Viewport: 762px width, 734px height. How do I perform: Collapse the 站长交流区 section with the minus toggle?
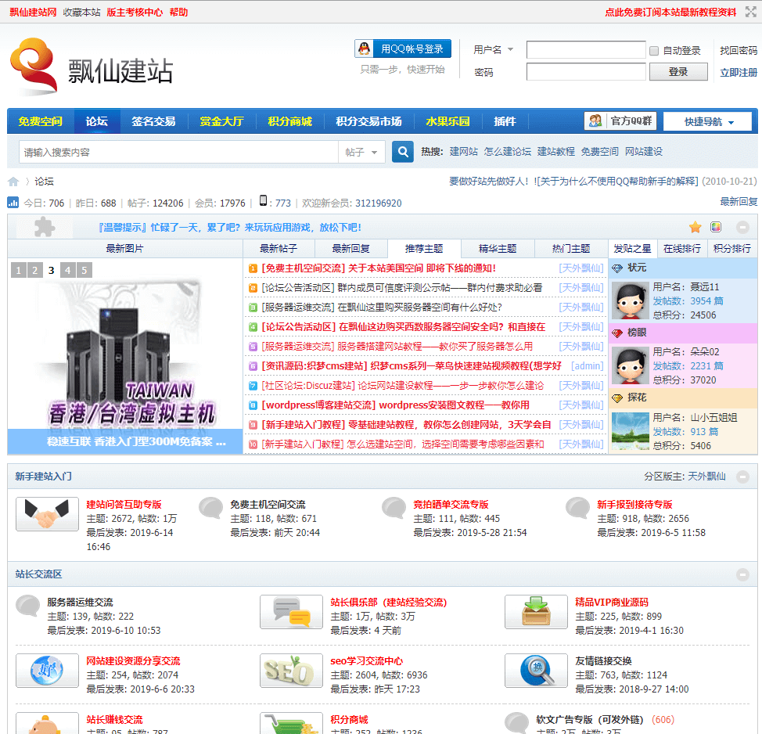(742, 574)
